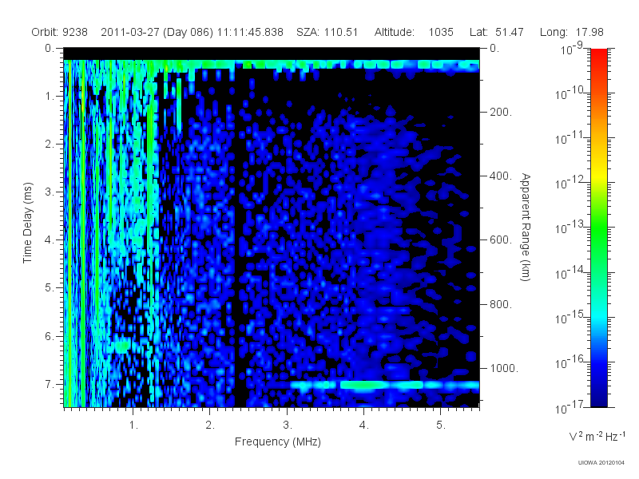
Task: Click the bright surface echo near 4 MHz at 7 ms
Action: click(363, 385)
